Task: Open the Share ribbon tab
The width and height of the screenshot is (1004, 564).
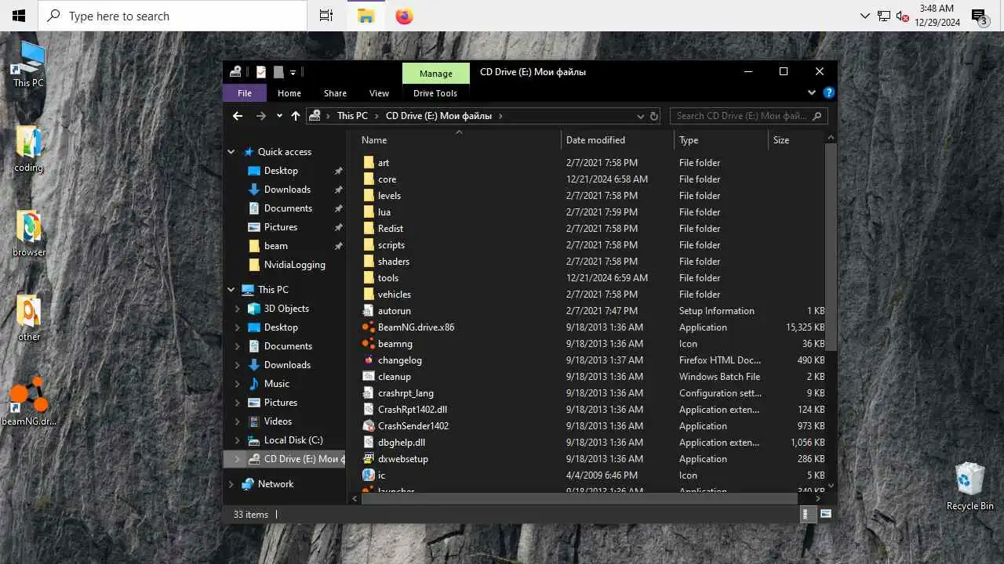Action: pyautogui.click(x=335, y=93)
